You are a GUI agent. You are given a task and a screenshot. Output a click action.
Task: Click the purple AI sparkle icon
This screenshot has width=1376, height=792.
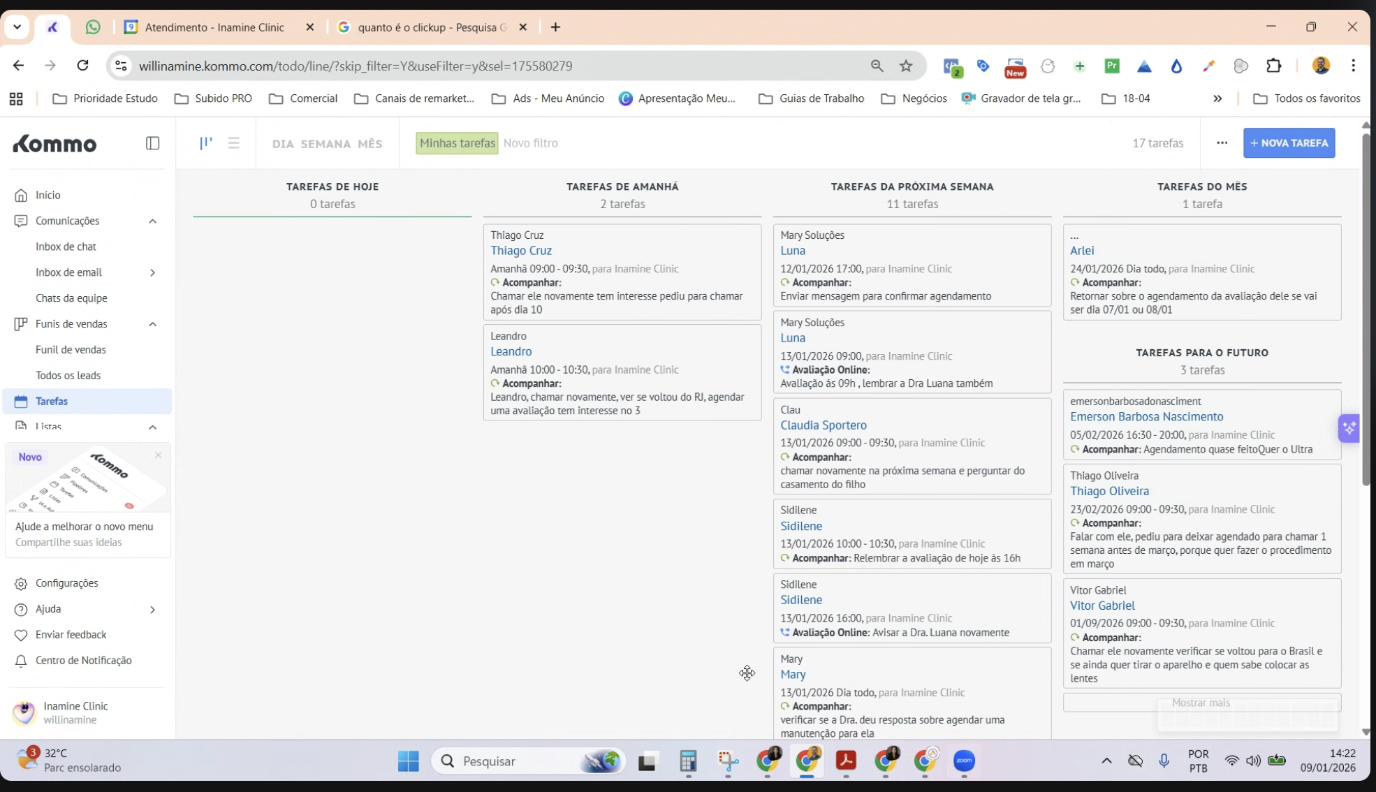pyautogui.click(x=1349, y=428)
